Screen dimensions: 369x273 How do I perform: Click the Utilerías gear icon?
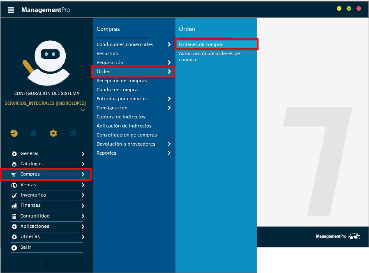[x=14, y=237]
